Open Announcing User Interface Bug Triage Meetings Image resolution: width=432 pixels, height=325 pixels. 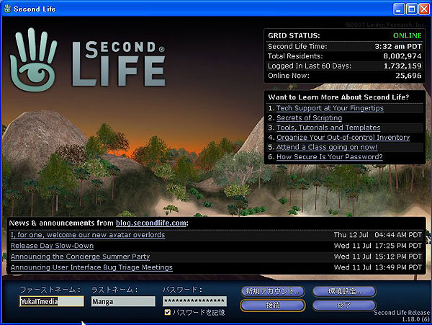91,267
